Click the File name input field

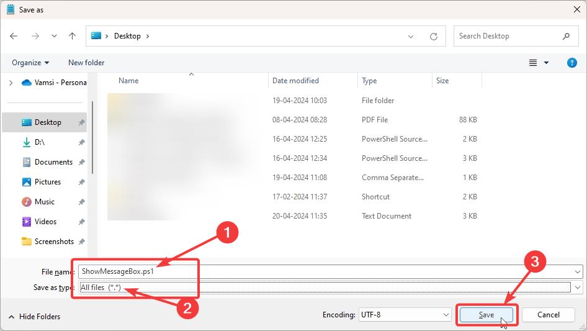325,271
